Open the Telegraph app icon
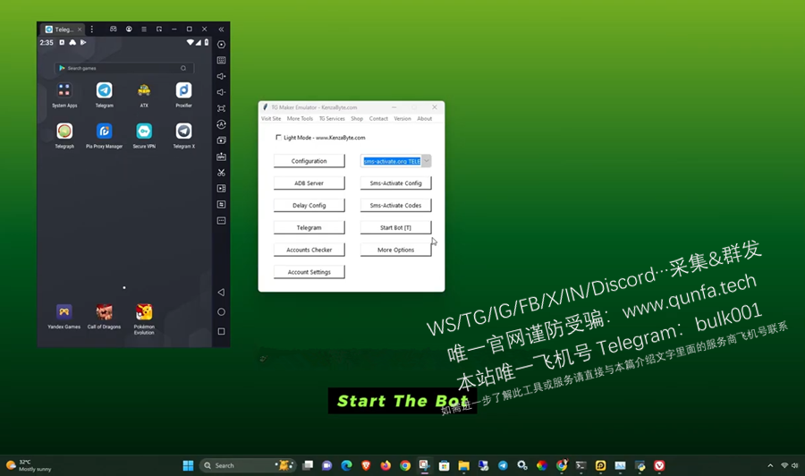 click(64, 131)
